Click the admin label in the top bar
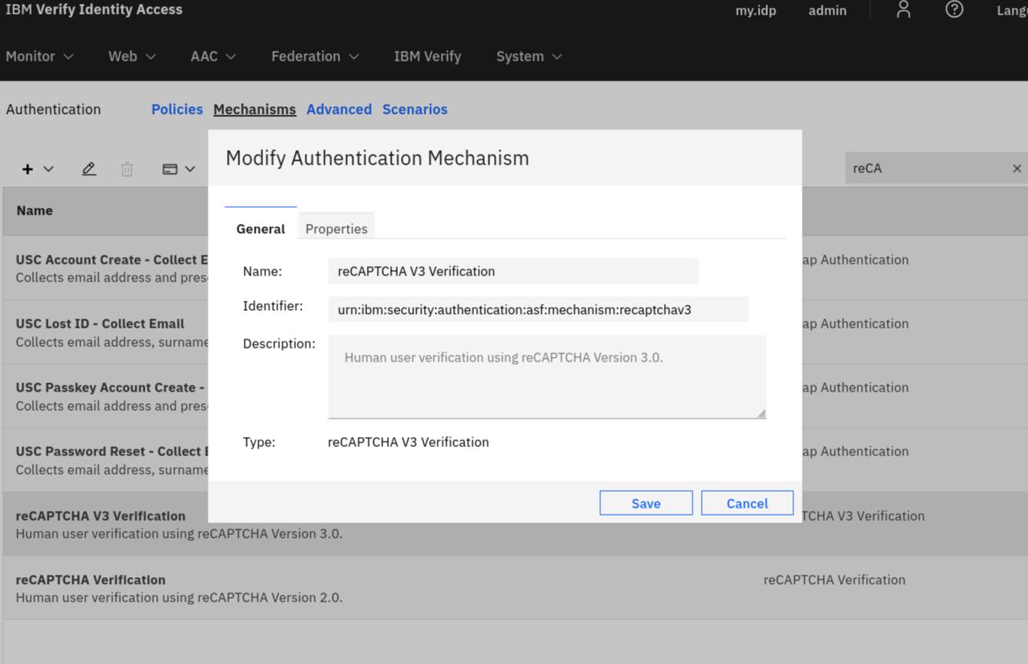 (x=827, y=10)
